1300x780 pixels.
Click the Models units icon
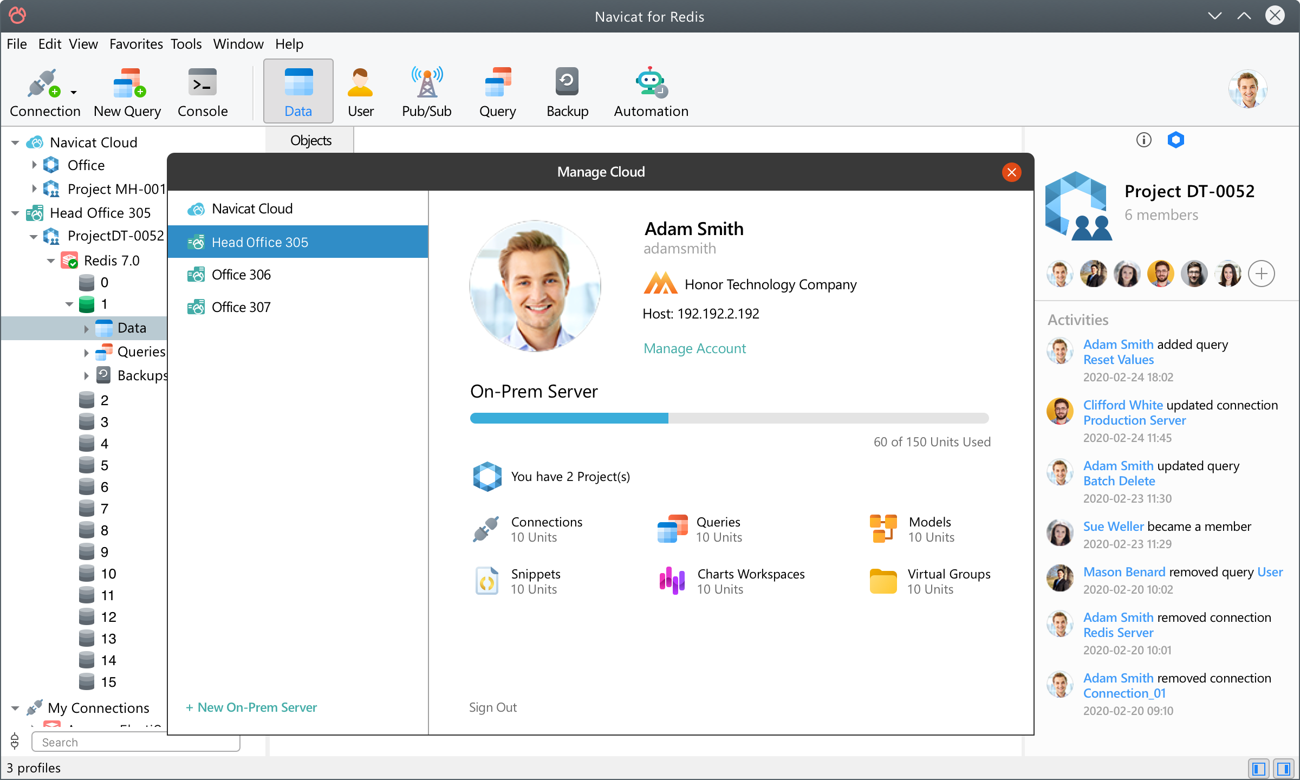[883, 529]
